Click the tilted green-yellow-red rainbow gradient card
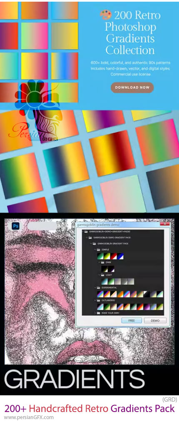 click(x=21, y=175)
